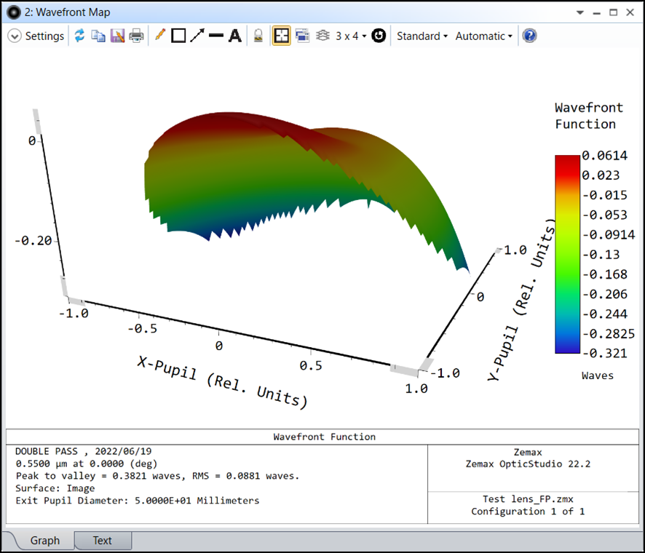The height and width of the screenshot is (553, 645).
Task: Open the 3 x 4 grid dropdown
Action: tap(351, 36)
